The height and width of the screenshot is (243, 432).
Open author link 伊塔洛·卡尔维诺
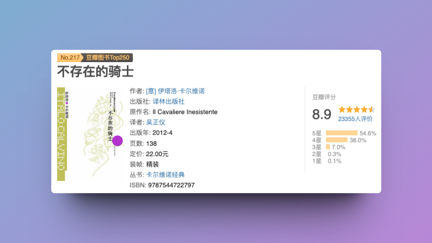[175, 91]
